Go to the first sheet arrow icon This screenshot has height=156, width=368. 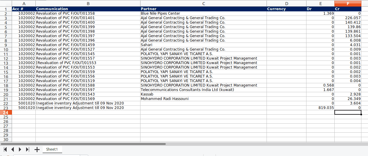point(5,149)
